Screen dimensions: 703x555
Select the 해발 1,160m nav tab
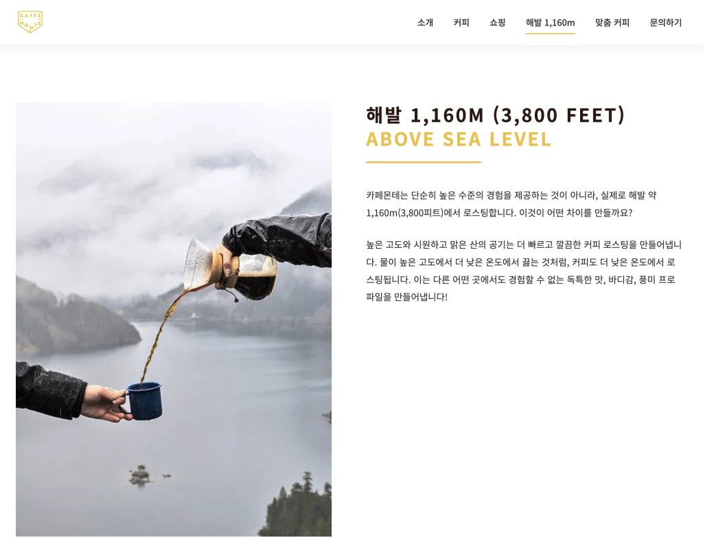tap(550, 23)
